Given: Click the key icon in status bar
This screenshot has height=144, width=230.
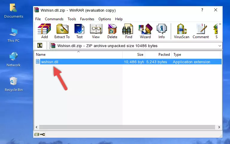Looking at the screenshot, I should coord(42,134).
